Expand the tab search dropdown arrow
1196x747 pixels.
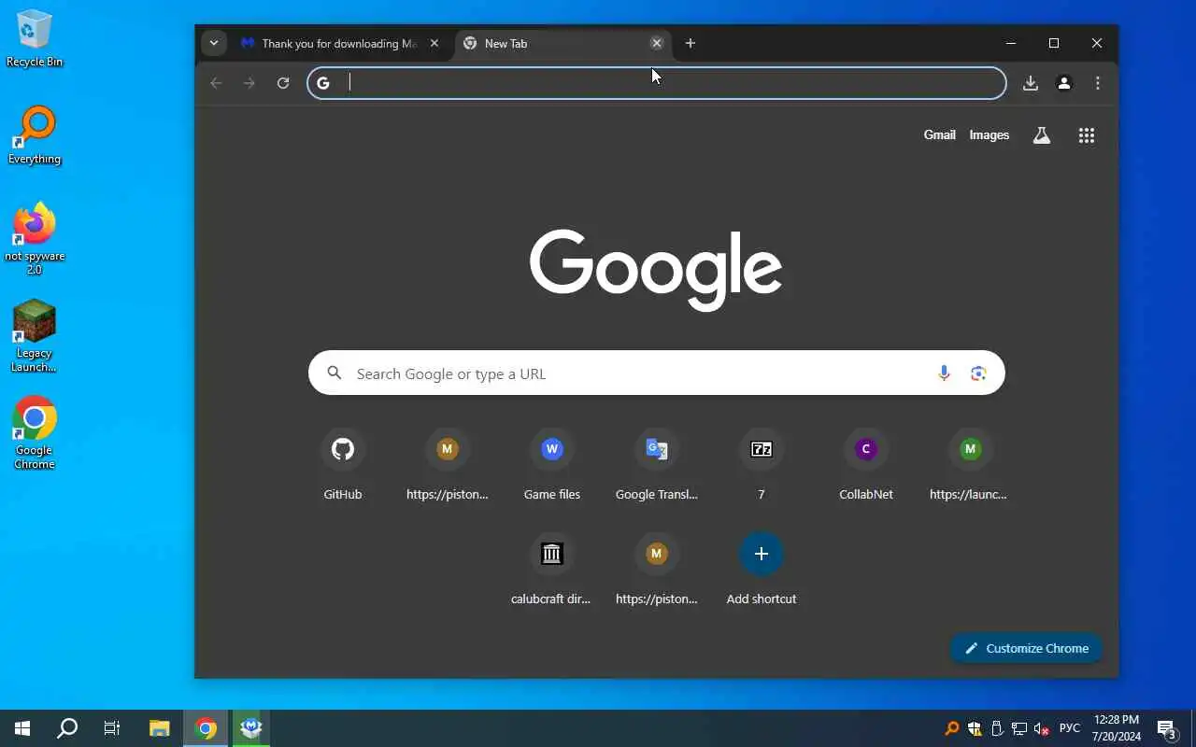click(x=214, y=43)
